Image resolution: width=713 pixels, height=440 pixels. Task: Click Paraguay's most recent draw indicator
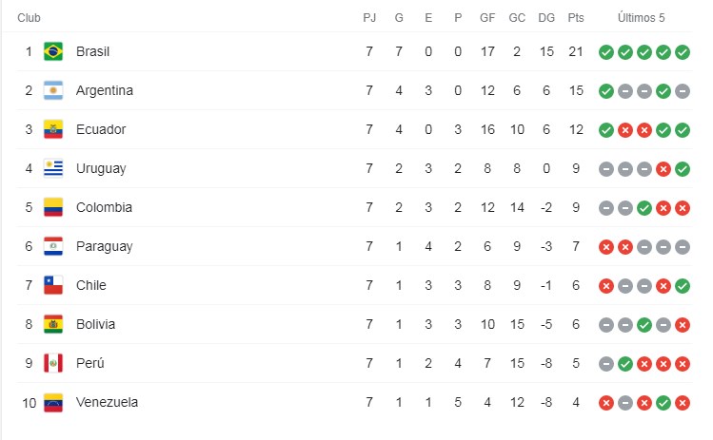click(682, 247)
